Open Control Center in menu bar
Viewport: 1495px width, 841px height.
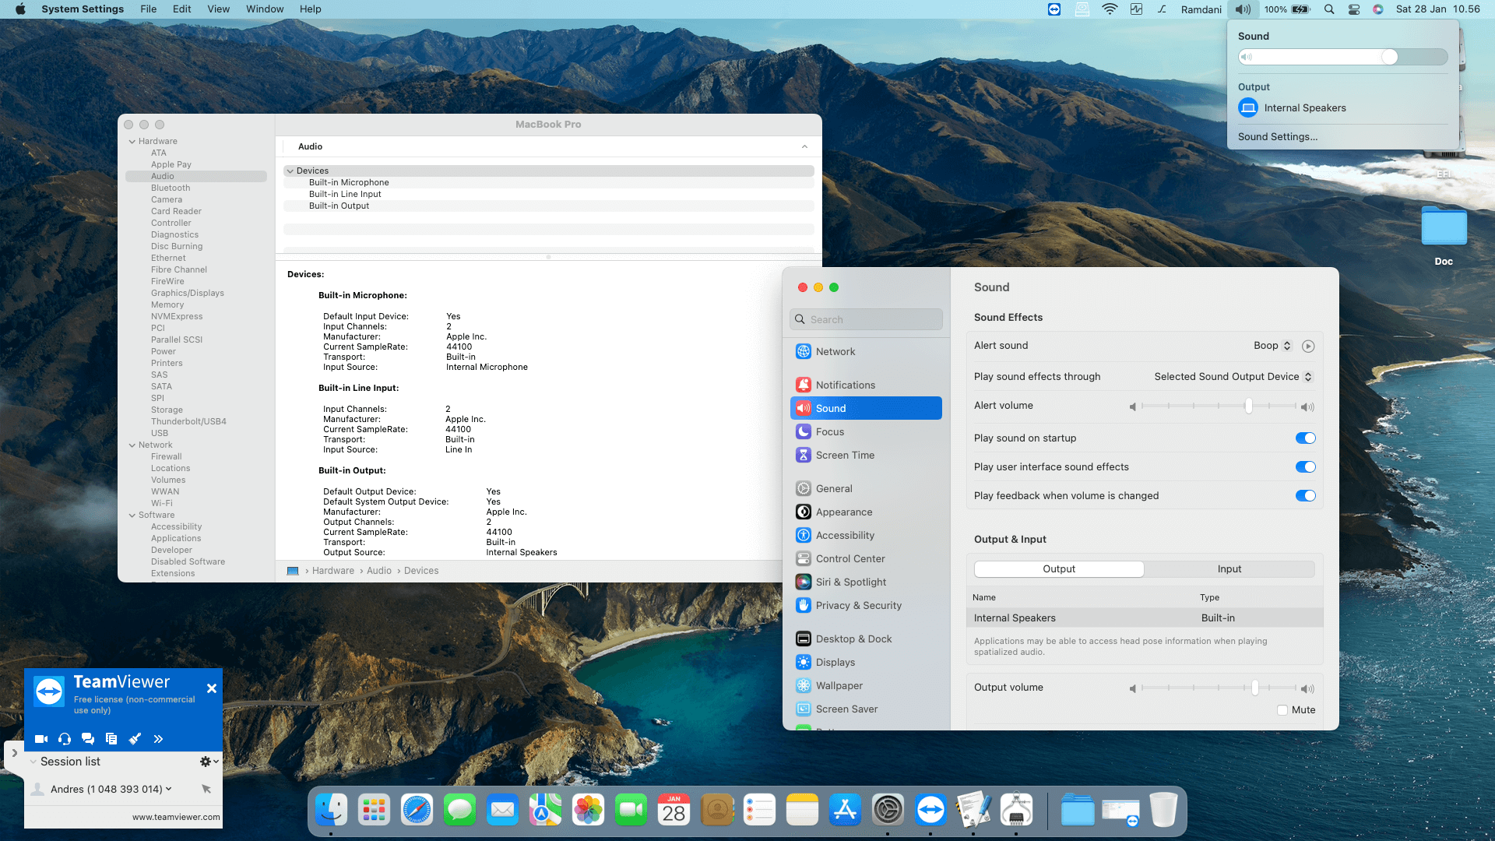(x=1354, y=9)
